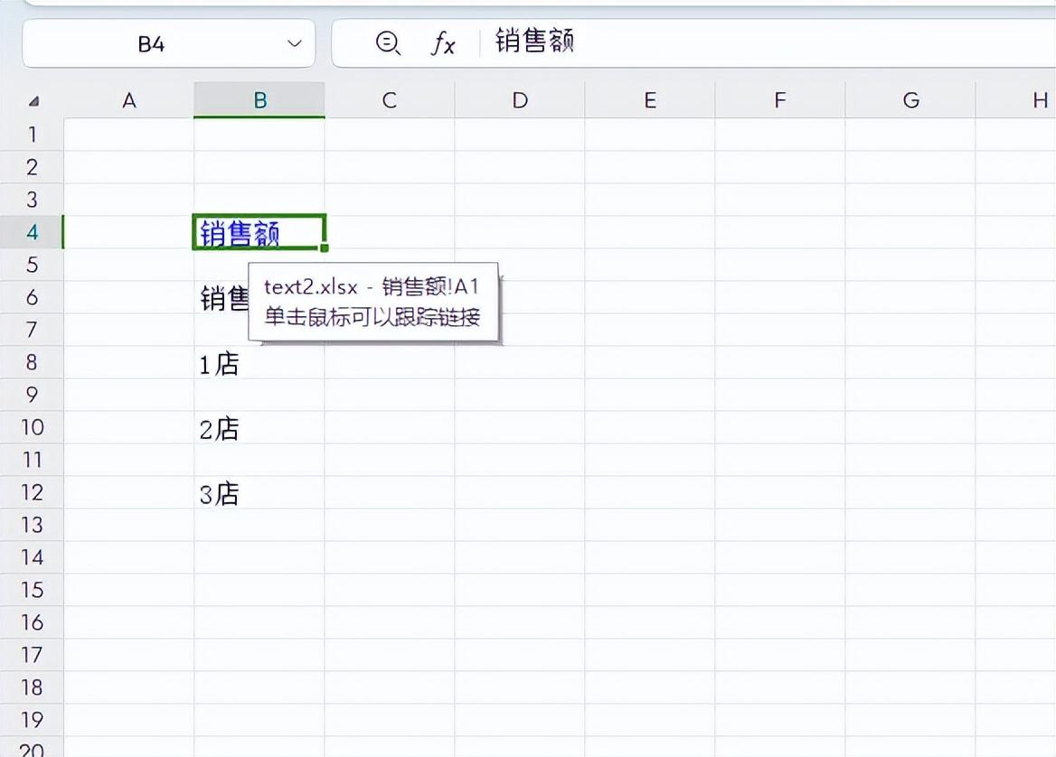The image size is (1056, 757).
Task: Select row 19 header
Action: [32, 720]
